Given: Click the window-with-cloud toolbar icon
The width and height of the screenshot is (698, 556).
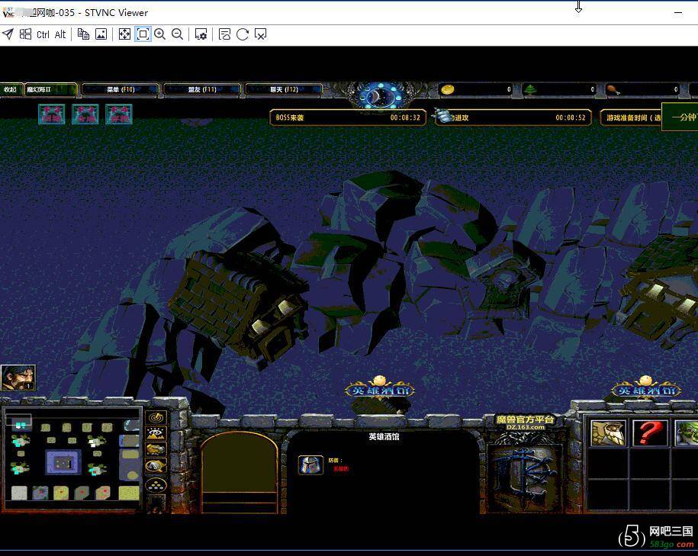Looking at the screenshot, I should coord(224,34).
